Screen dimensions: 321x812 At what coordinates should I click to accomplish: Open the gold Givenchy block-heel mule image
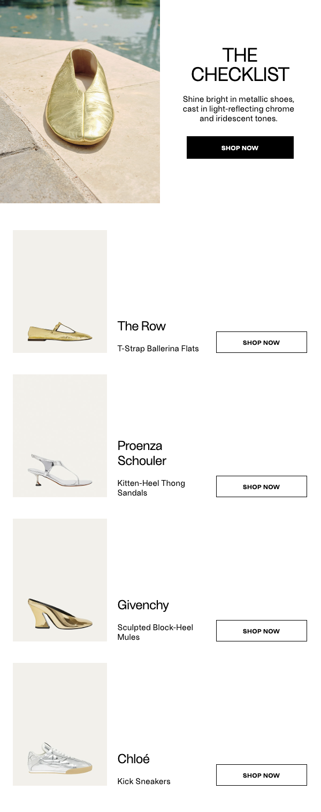click(x=60, y=580)
